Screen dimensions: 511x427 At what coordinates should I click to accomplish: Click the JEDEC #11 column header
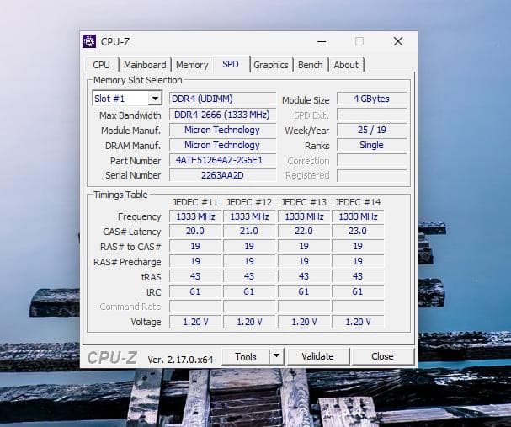(x=195, y=202)
